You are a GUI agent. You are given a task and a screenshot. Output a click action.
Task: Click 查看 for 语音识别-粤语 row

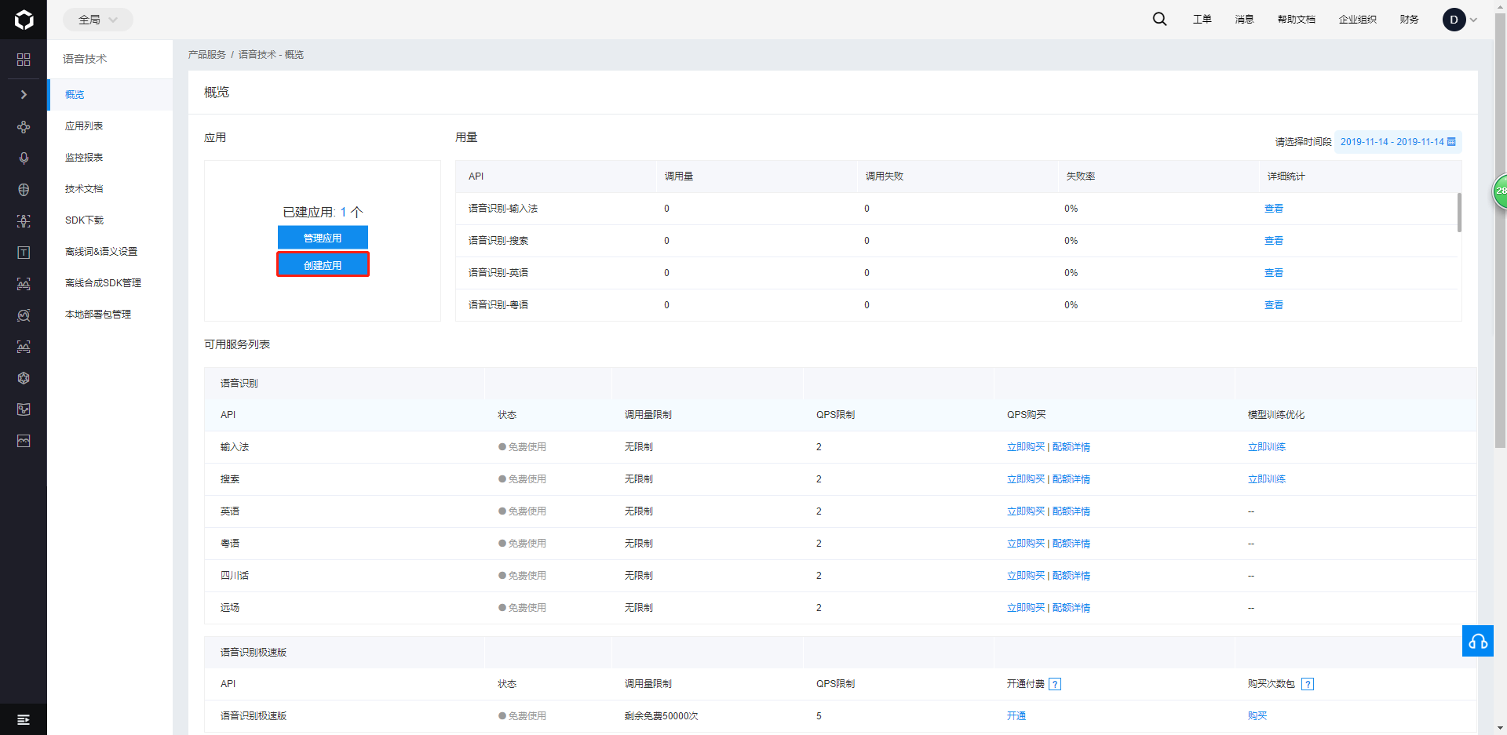click(1274, 305)
